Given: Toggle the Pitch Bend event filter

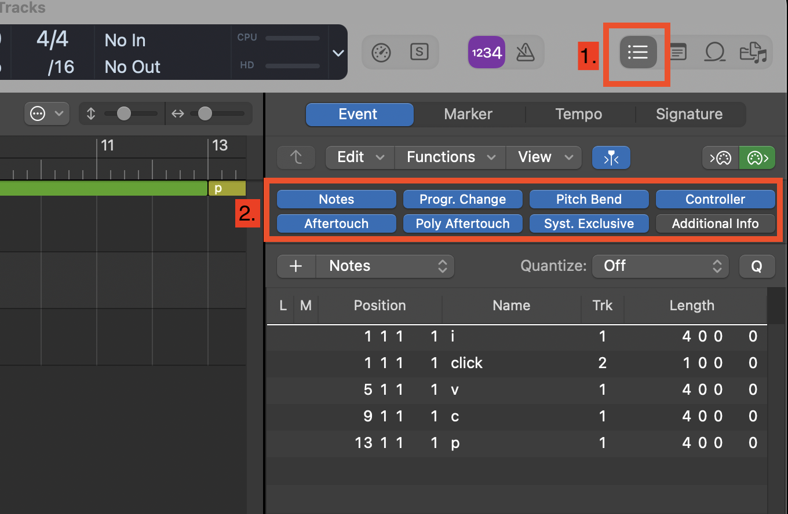Looking at the screenshot, I should pyautogui.click(x=589, y=199).
